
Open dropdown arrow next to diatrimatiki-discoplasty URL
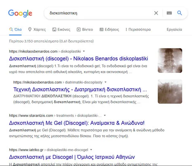105,82
